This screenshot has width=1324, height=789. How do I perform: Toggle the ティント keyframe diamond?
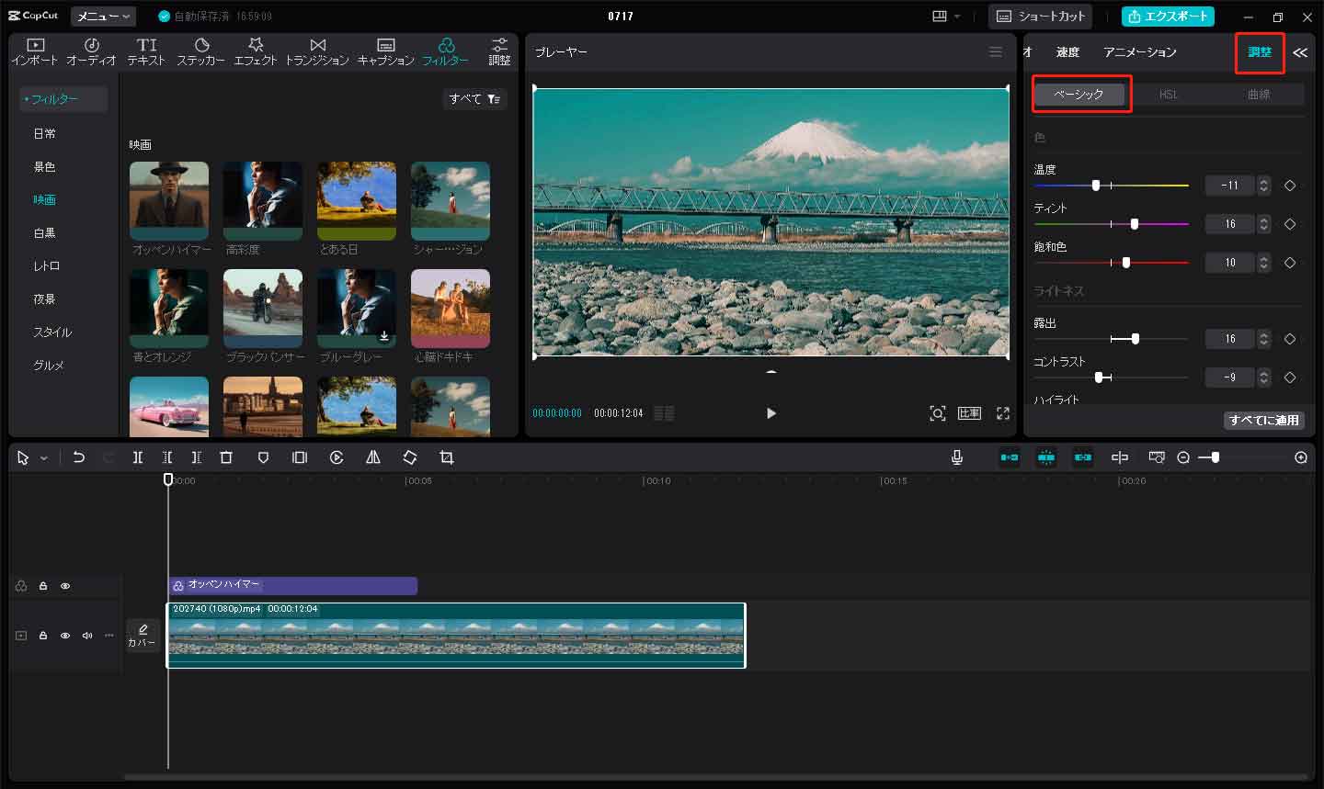(1290, 224)
